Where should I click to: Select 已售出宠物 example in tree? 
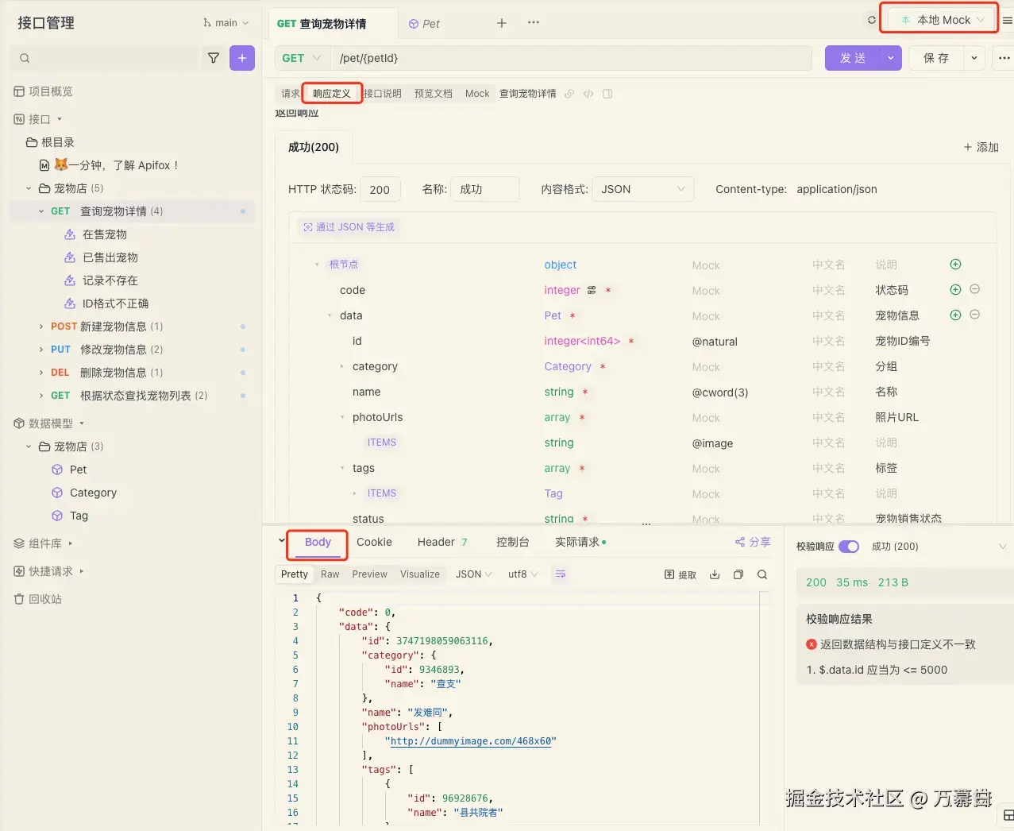pos(110,257)
